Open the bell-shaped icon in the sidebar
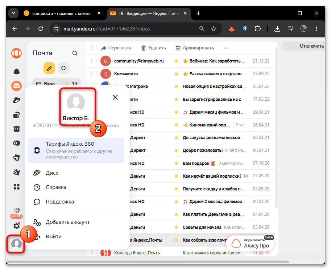331x270 pixels. click(16, 72)
